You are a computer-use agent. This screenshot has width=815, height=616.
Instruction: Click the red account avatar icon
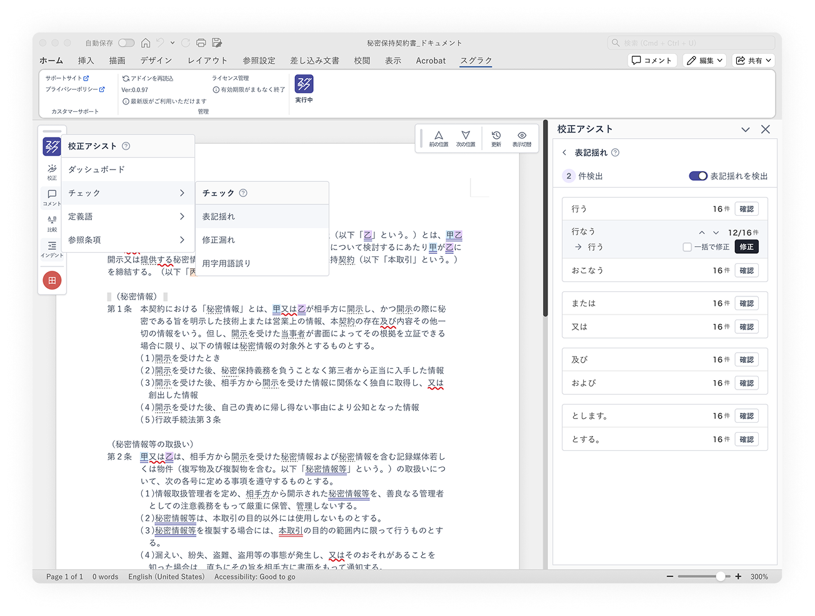click(x=52, y=280)
